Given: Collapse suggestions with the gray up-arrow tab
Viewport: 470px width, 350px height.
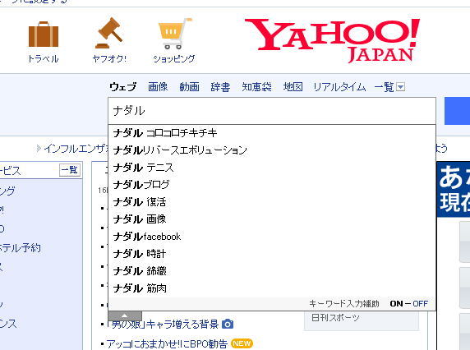Looking at the screenshot, I should (x=125, y=315).
